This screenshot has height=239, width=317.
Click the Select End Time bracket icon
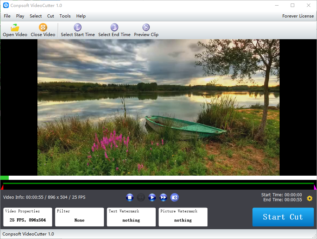tap(114, 27)
